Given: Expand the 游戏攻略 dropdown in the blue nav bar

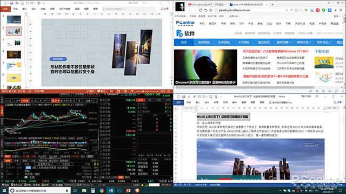Looking at the screenshot, I should point(284,42).
